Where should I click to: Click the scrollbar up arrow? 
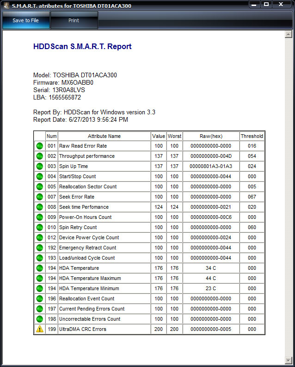tap(289, 34)
